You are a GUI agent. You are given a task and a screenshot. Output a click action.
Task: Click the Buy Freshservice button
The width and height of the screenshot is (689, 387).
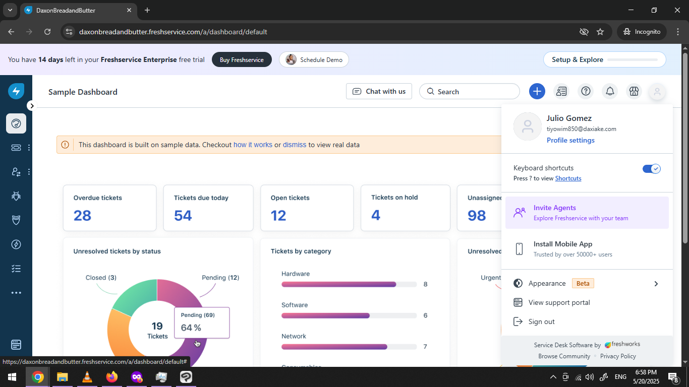pos(242,59)
